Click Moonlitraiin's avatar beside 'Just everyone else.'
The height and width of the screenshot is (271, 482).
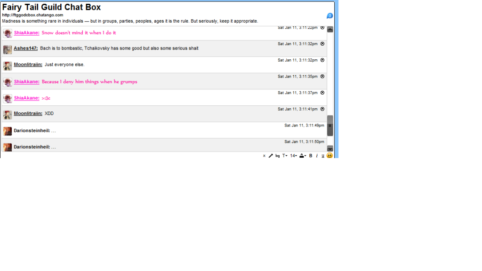coord(8,66)
